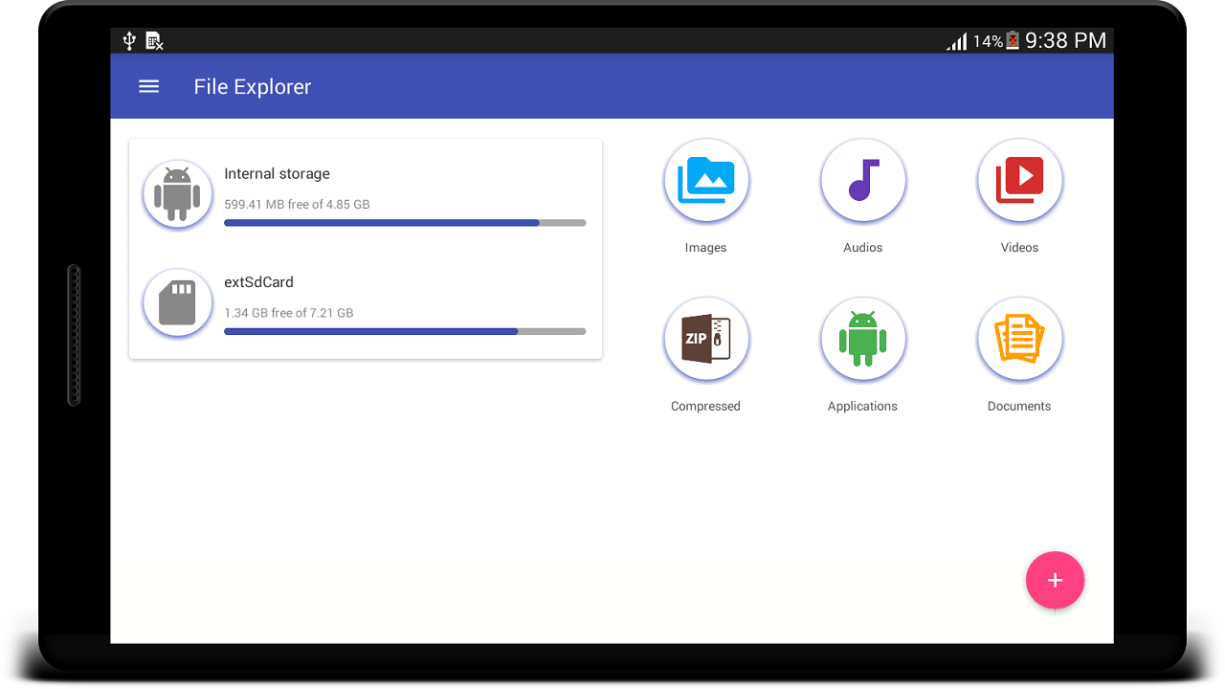Viewport: 1225px width, 689px height.
Task: Select the Internal storage label
Action: pyautogui.click(x=277, y=173)
